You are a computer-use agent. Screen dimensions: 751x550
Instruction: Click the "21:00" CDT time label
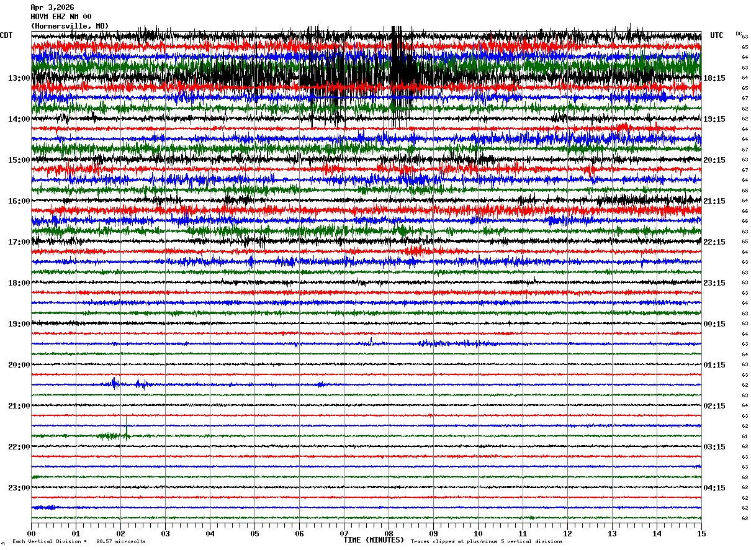19,406
